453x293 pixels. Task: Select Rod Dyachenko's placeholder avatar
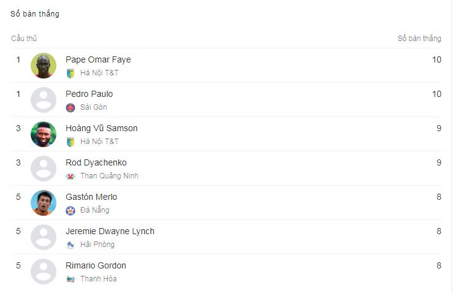pyautogui.click(x=44, y=169)
